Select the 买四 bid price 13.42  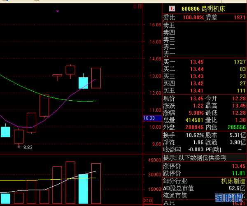197,83
